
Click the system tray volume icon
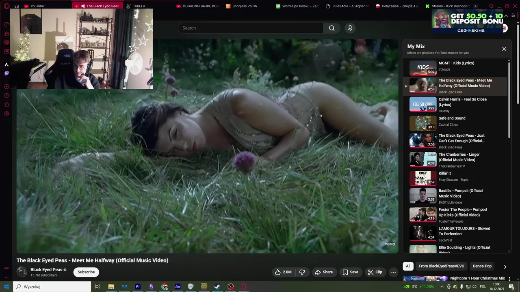coord(474,287)
